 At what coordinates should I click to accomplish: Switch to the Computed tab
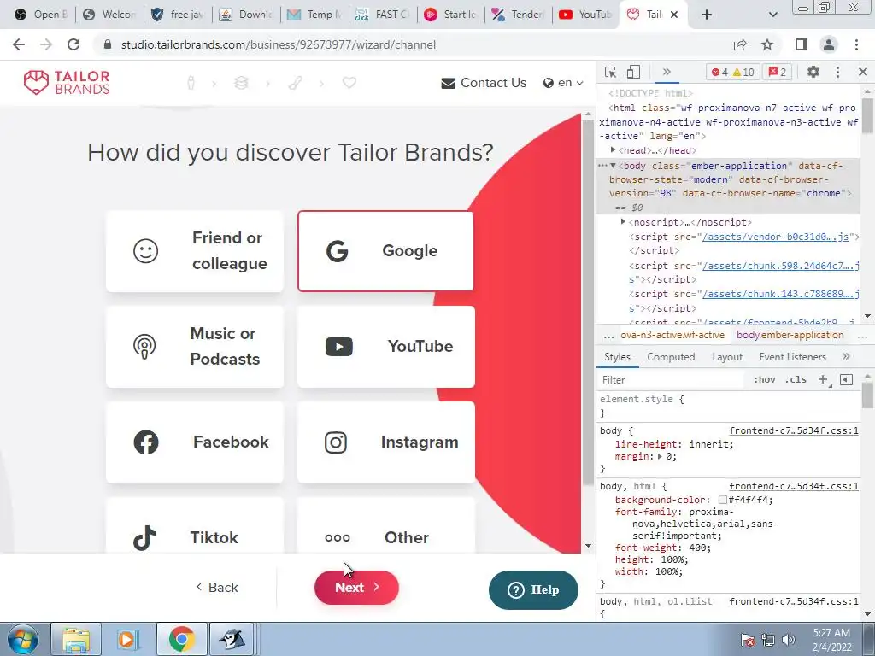click(671, 357)
